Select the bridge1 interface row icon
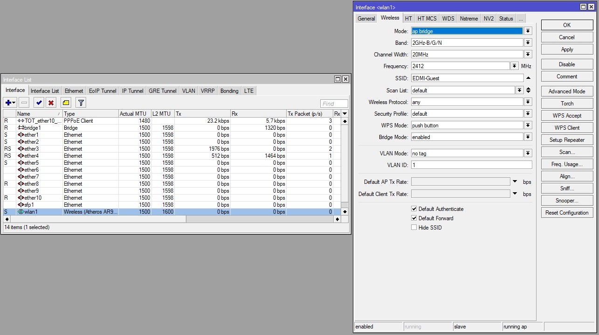 coord(21,128)
